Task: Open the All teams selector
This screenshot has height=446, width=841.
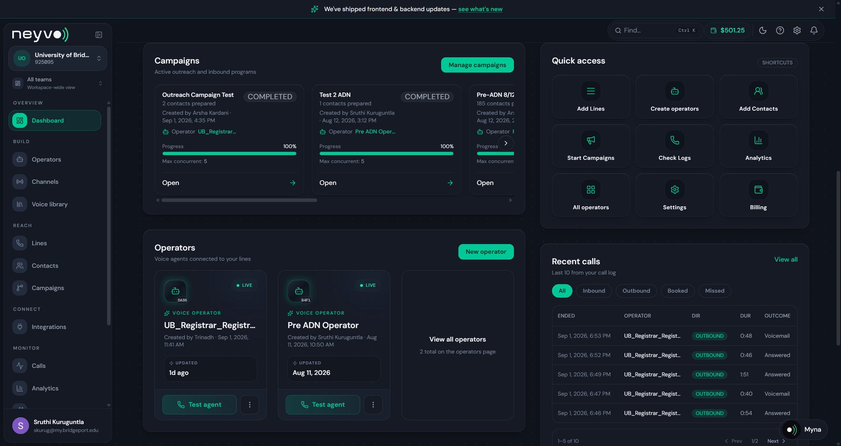Action: click(x=57, y=83)
